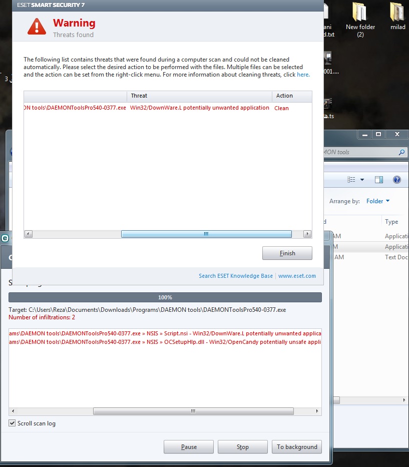Click the 'Action' column header

[284, 96]
